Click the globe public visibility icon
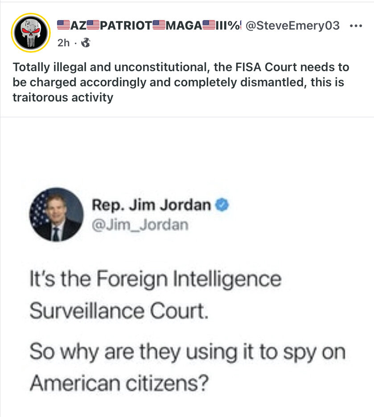Viewport: 374px width, 417px height. (x=86, y=43)
